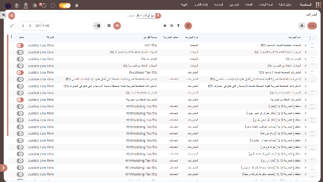Image resolution: width=323 pixels, height=182 pixels.
Task: Toggle active for first Withholding Tax 15% row
Action: click(20, 161)
